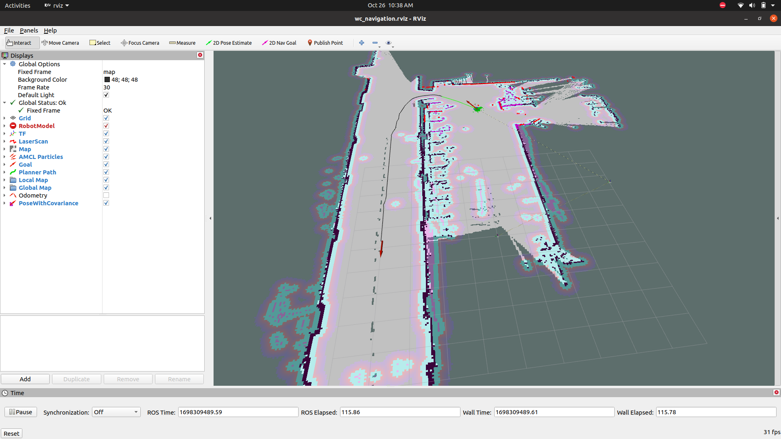Image resolution: width=781 pixels, height=439 pixels.
Task: Disable the Grid display checkbox
Action: 106,118
